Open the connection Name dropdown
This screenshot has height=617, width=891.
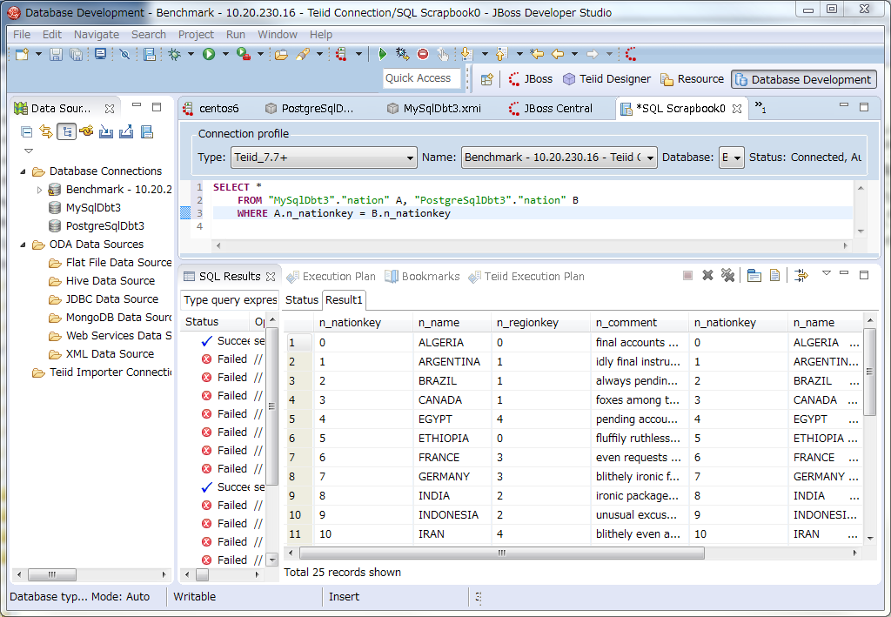coord(559,158)
